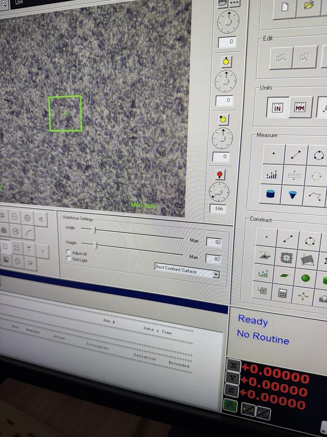Click the light value field showing 166
This screenshot has height=437, width=327.
pyautogui.click(x=218, y=208)
